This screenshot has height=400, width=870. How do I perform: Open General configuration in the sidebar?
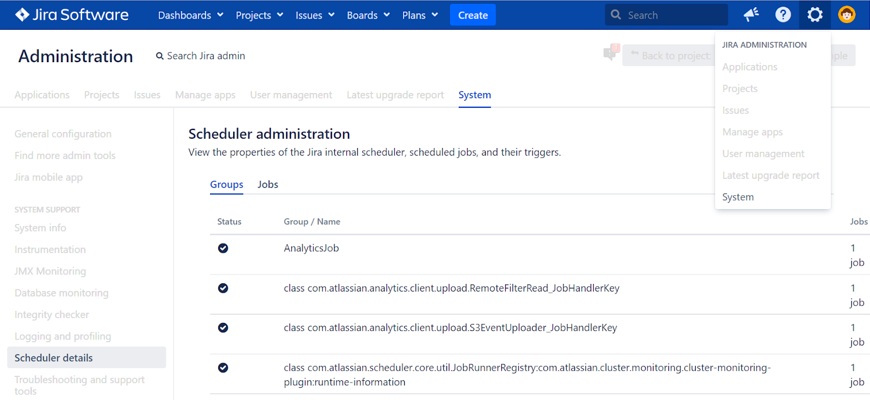63,134
